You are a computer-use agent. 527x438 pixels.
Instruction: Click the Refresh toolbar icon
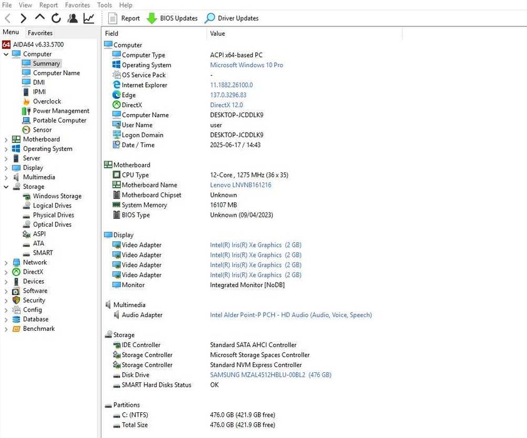(x=56, y=18)
